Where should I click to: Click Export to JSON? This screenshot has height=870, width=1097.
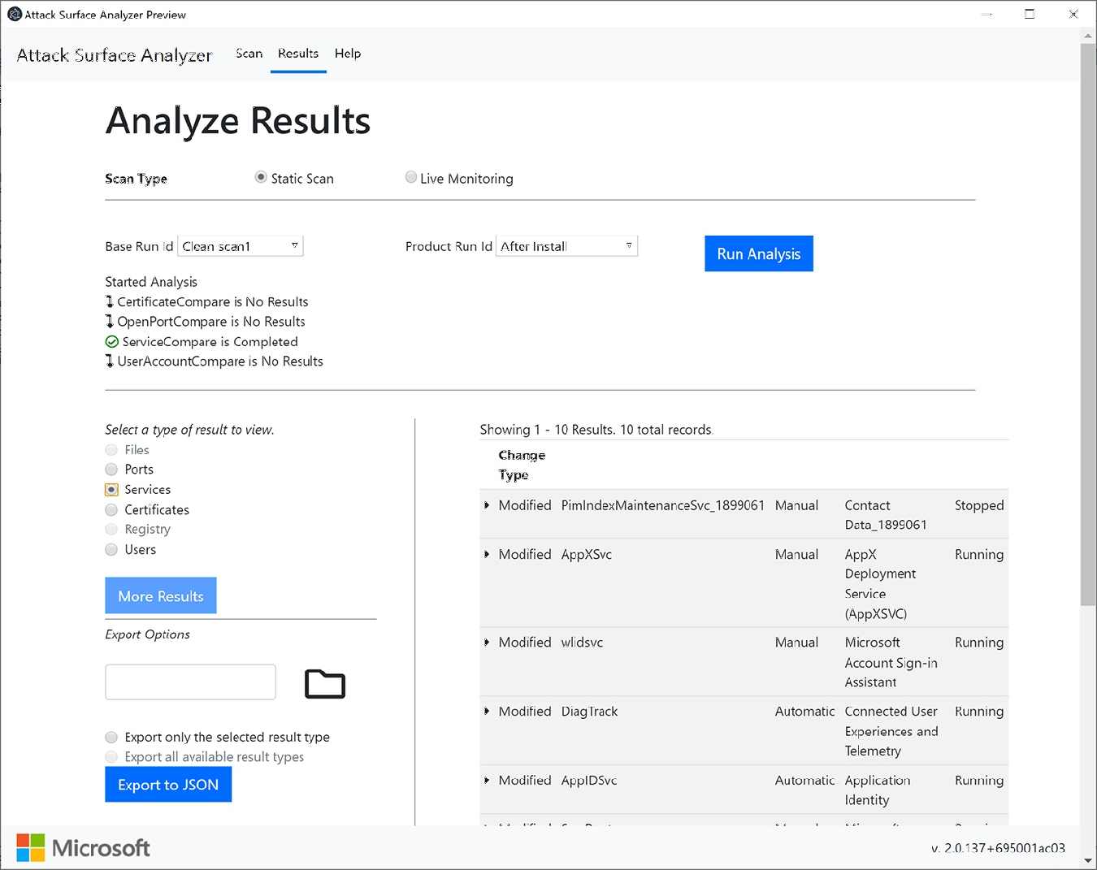click(x=167, y=784)
